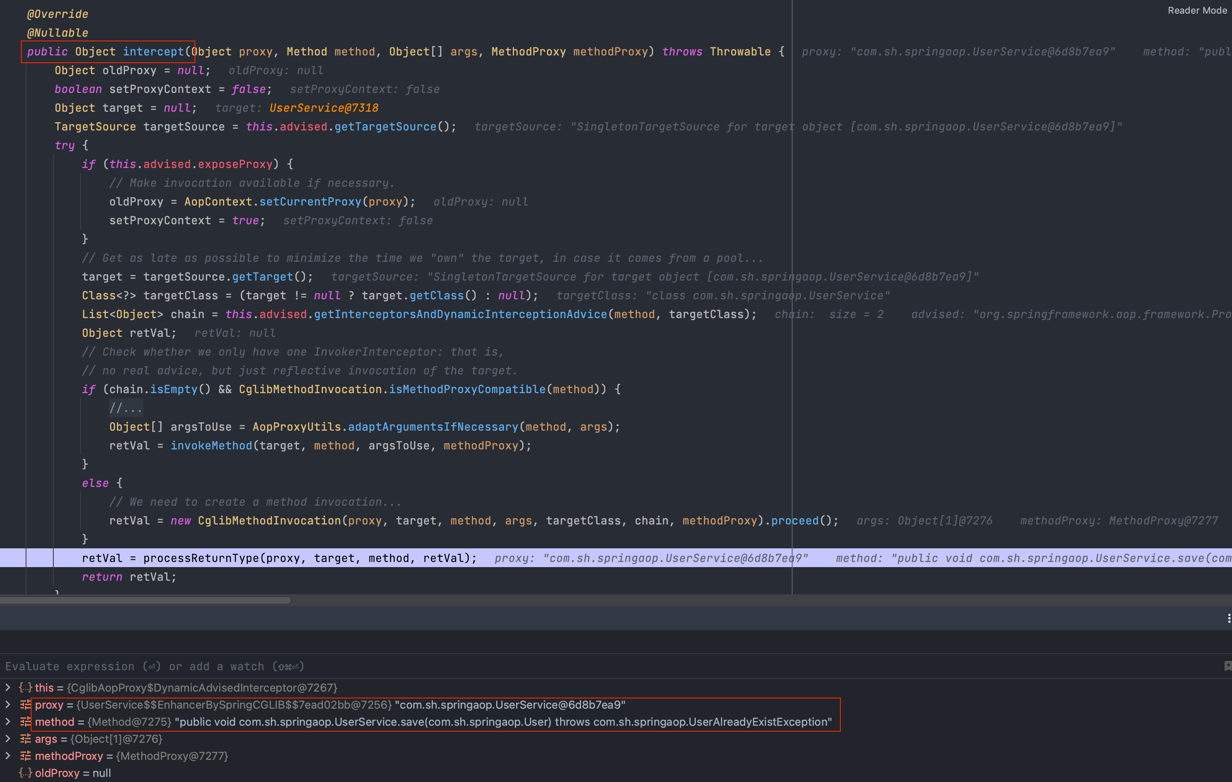This screenshot has width=1232, height=782.
Task: Click the object icon next to 'this' variable
Action: [x=26, y=688]
